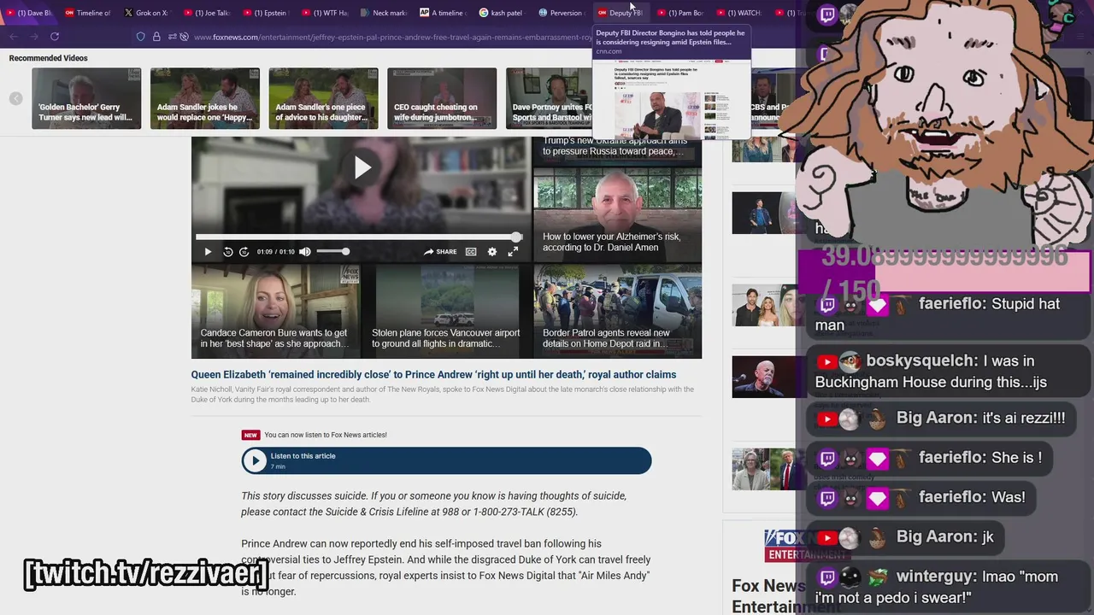Screen dimensions: 1094x615
Task: View site security lock info
Action: tap(156, 37)
